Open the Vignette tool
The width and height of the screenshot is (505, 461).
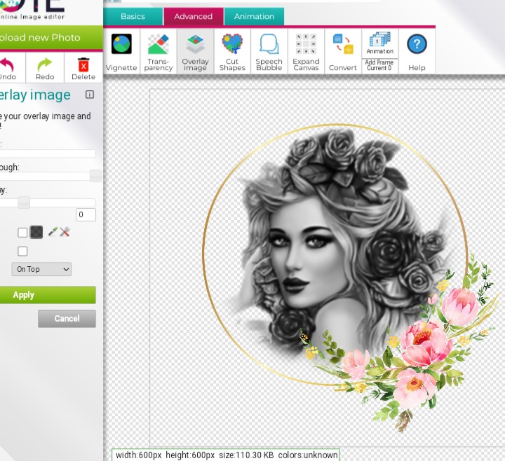(x=121, y=51)
